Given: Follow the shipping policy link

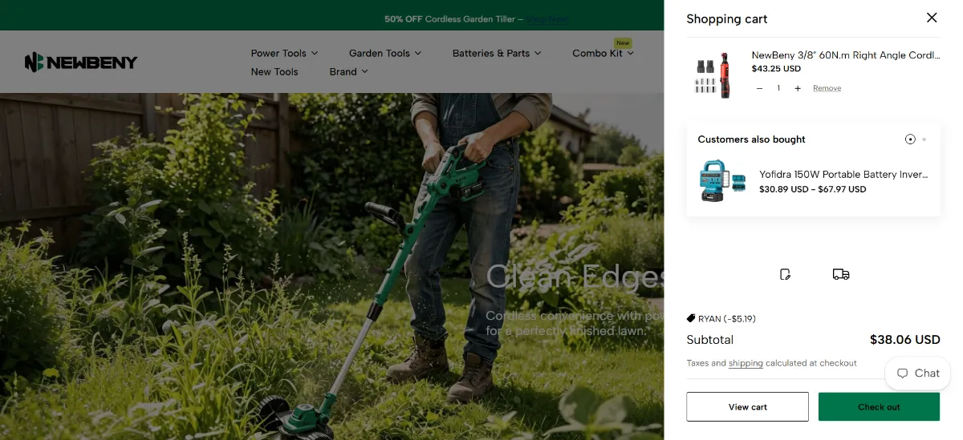Looking at the screenshot, I should click(746, 363).
